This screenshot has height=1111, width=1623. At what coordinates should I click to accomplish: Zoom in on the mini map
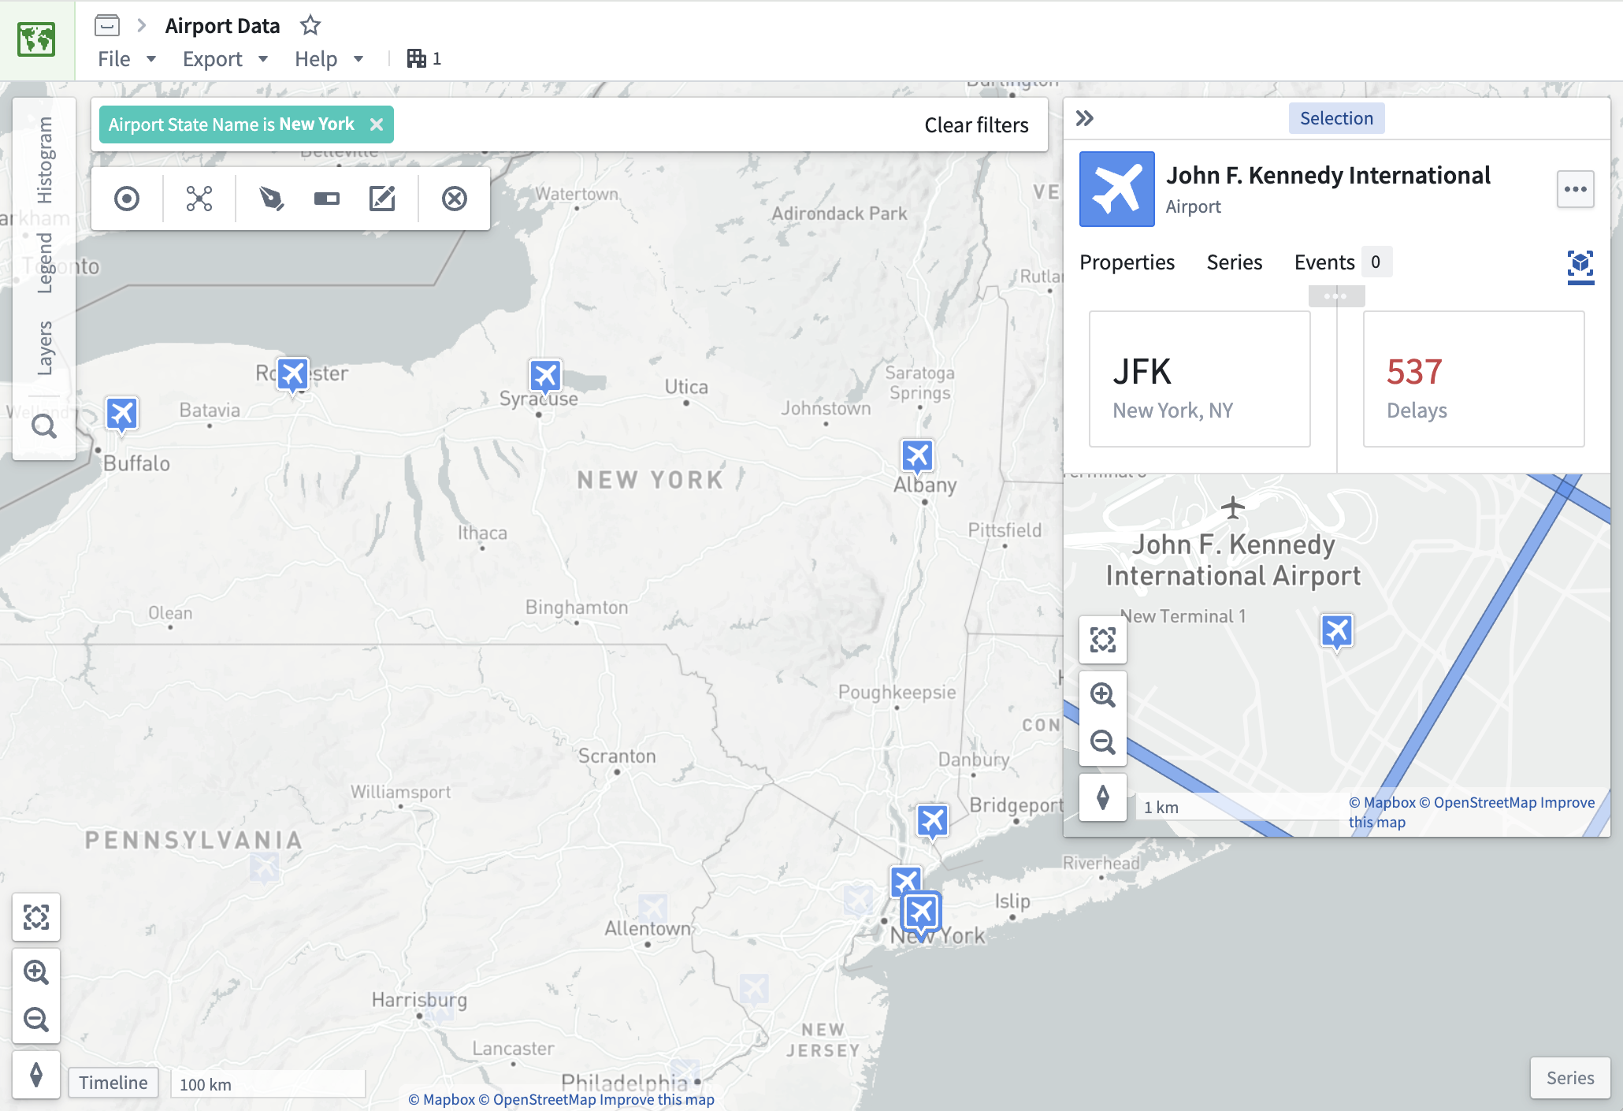1102,695
